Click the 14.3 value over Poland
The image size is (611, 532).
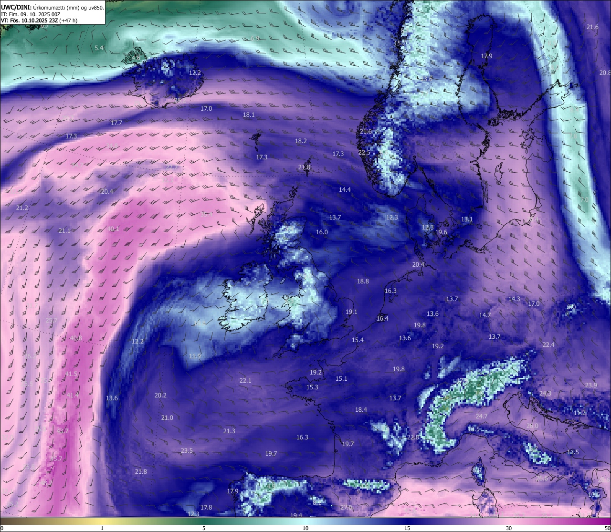tap(514, 299)
